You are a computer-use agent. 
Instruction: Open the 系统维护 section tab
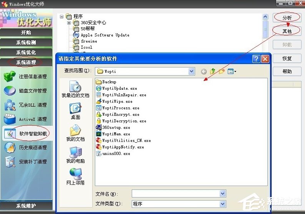point(26,206)
